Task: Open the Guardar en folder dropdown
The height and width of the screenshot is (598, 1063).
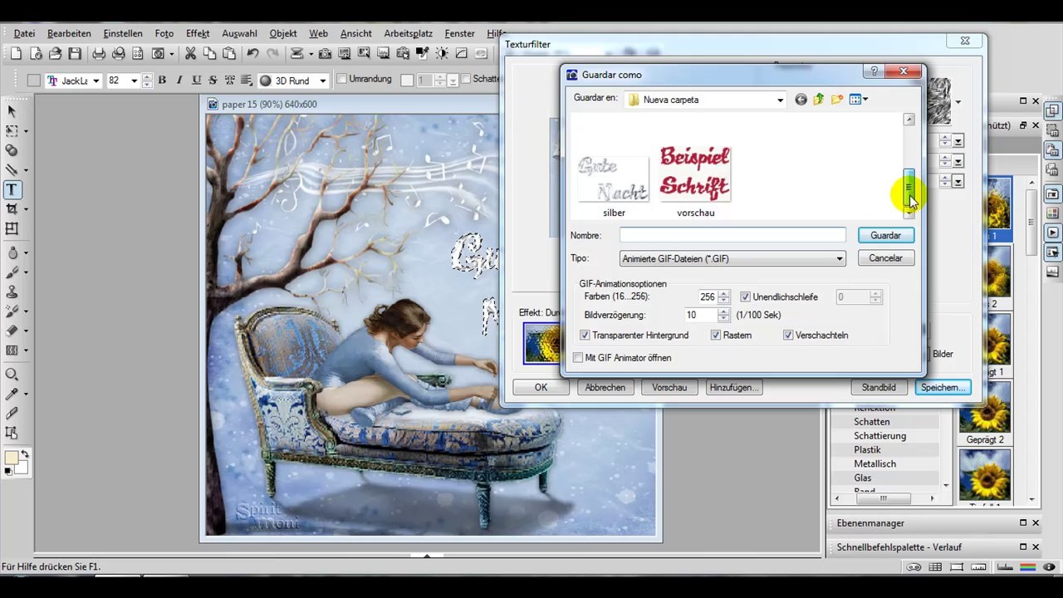Action: tap(780, 100)
